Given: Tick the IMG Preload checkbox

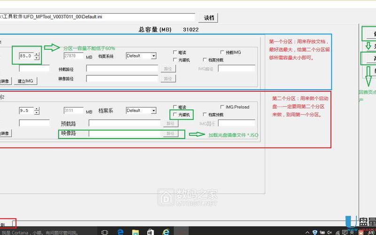Looking at the screenshot, I should (x=222, y=107).
